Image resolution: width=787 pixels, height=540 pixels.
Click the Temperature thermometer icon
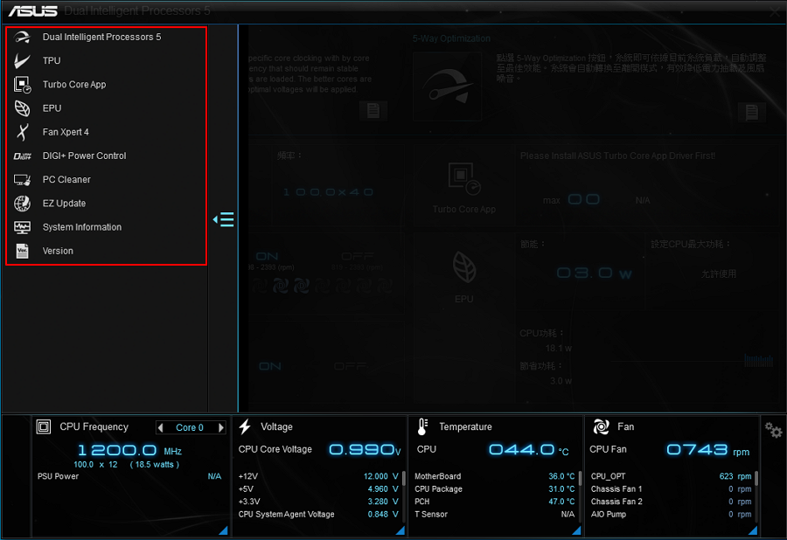[x=422, y=426]
